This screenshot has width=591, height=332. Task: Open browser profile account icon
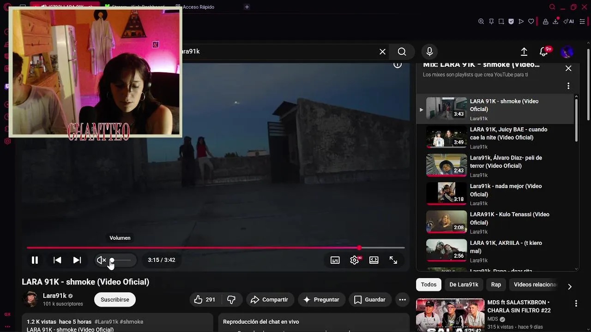pos(545,22)
